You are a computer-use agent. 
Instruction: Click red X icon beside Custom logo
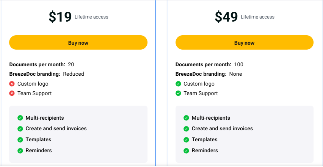coord(12,84)
